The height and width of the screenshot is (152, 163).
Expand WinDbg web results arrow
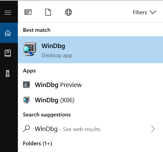[153, 129]
